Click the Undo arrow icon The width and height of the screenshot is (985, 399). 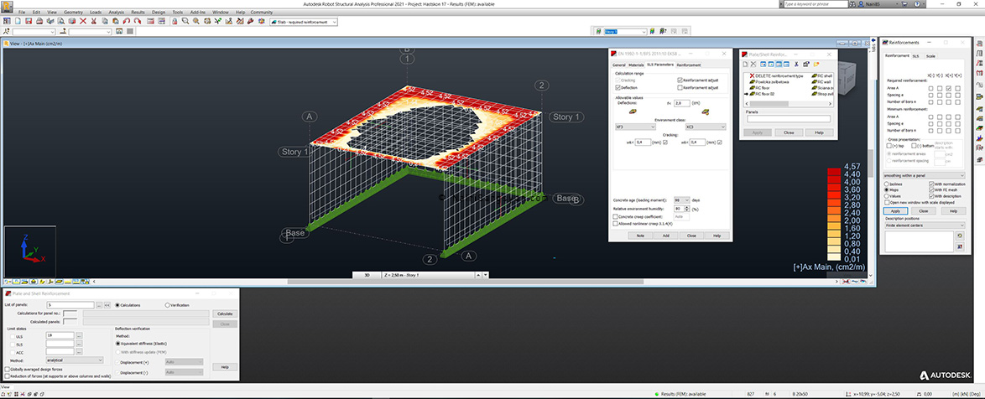pyautogui.click(x=126, y=21)
